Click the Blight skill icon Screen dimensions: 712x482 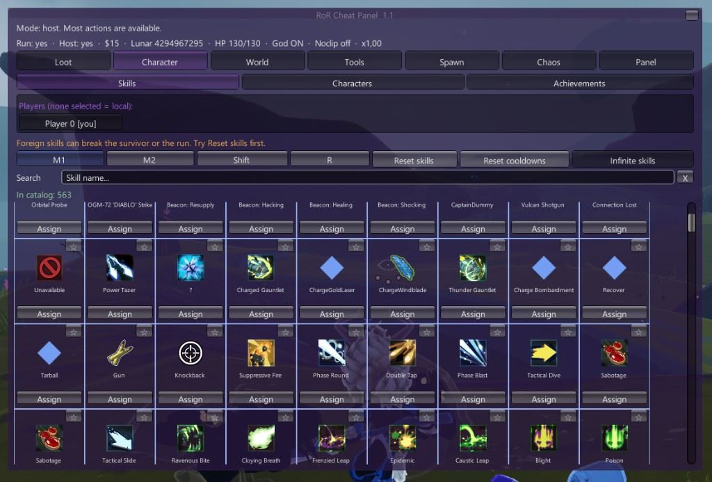pos(544,438)
